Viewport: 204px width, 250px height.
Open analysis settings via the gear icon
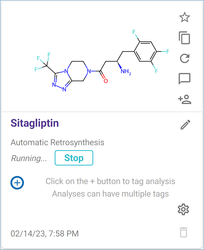click(x=183, y=209)
